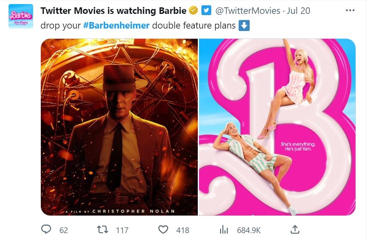Open view analytics bar chart icon
The height and width of the screenshot is (240, 369).
pos(224,230)
